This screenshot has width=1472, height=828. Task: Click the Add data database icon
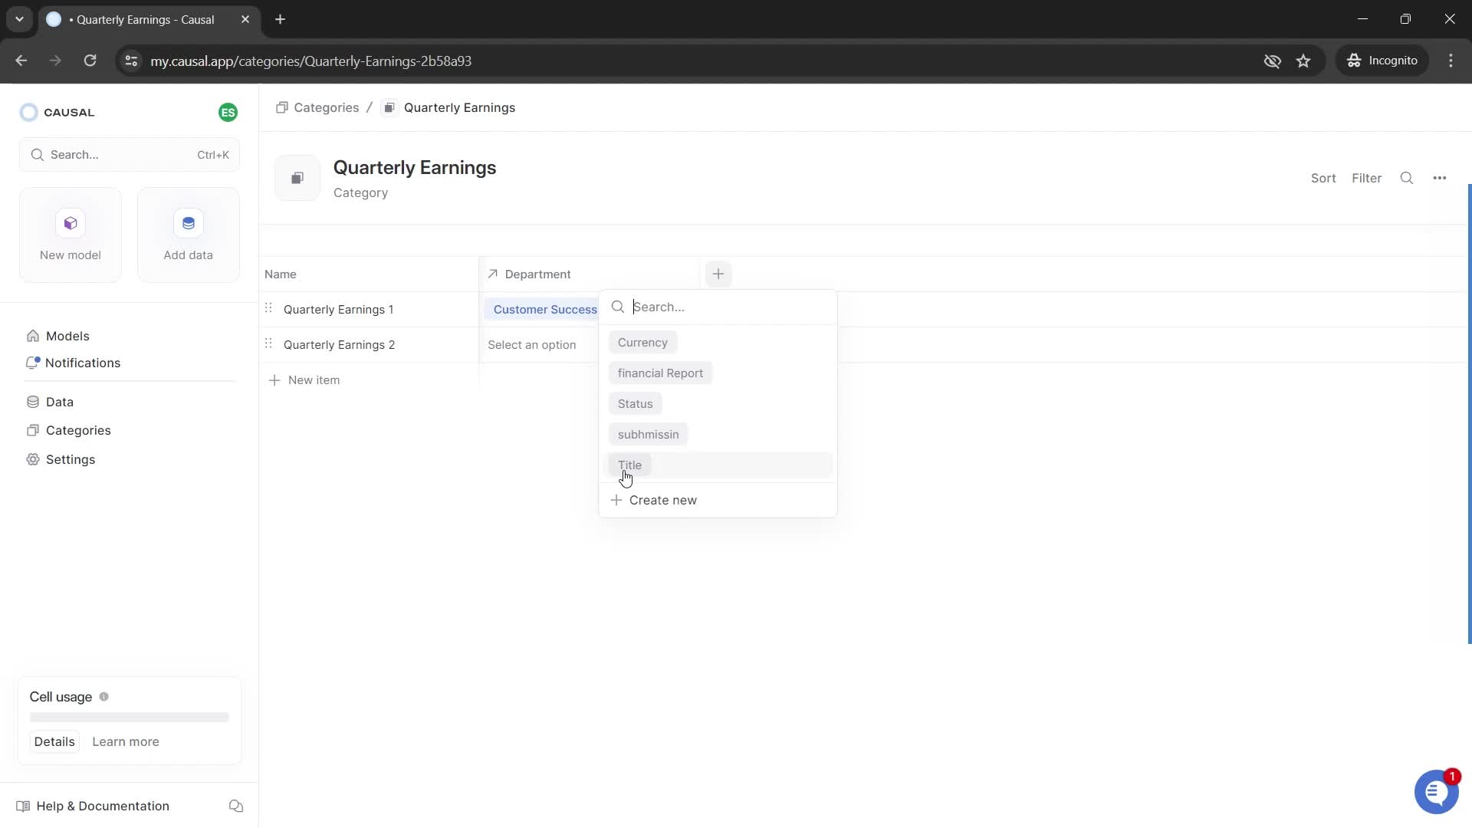coord(189,223)
